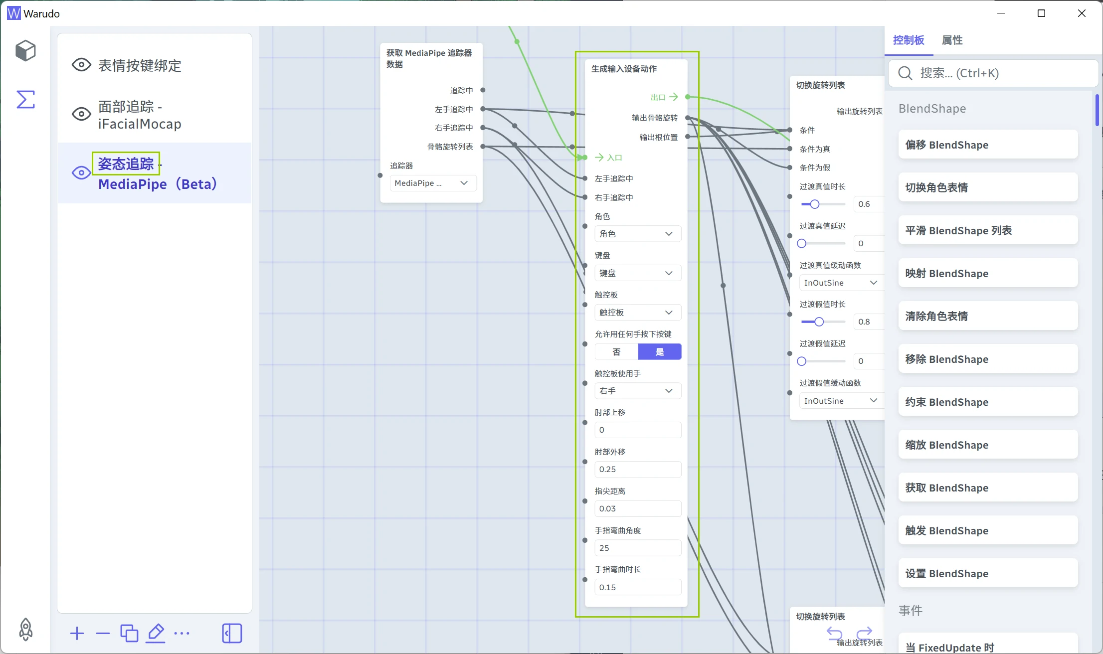This screenshot has width=1103, height=654.
Task: Click the 生成输入设备动作 node title
Action: coord(624,69)
